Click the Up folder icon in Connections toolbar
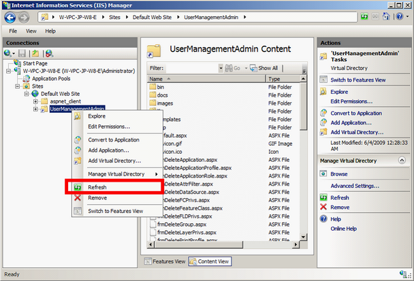This screenshot has width=414, height=281. pyautogui.click(x=35, y=53)
